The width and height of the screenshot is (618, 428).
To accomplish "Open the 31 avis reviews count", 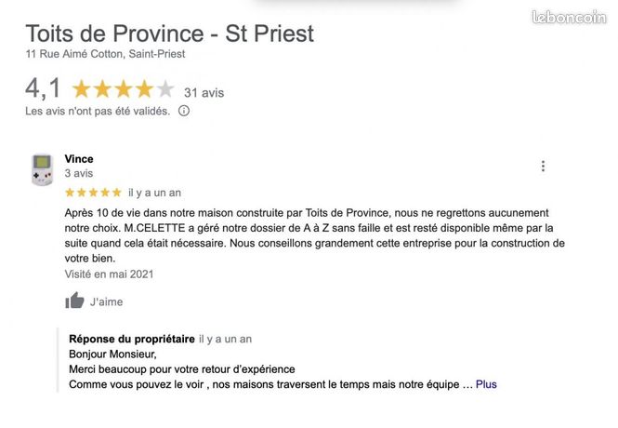I will [204, 93].
